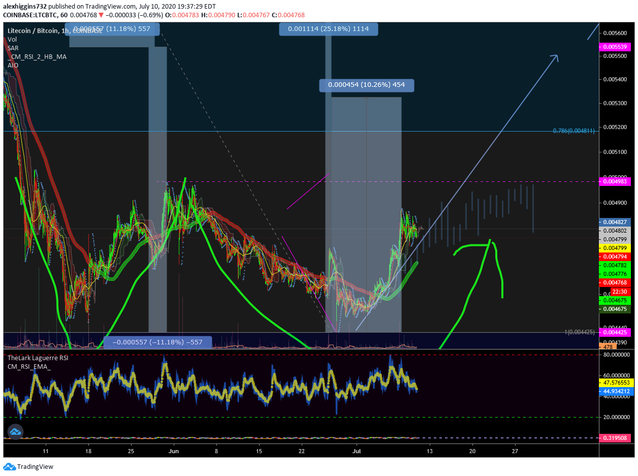This screenshot has height=476, width=638.
Task: Click the green 0.004776 price label
Action: click(616, 274)
